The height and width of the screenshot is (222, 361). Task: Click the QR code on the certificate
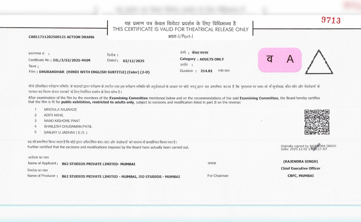pos(317,122)
